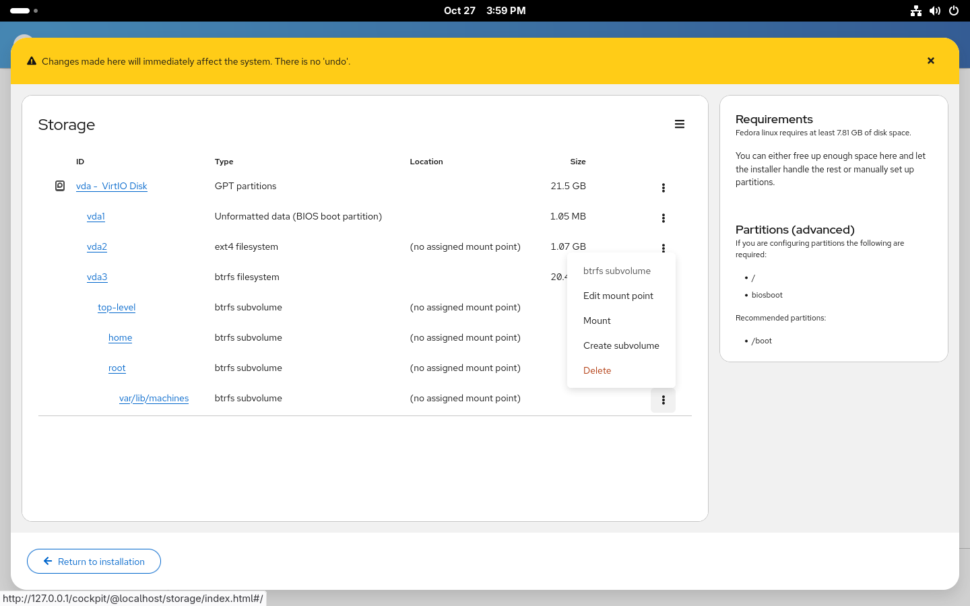Viewport: 970px width, 606px height.
Task: Open the volume icon in top bar
Action: point(935,11)
